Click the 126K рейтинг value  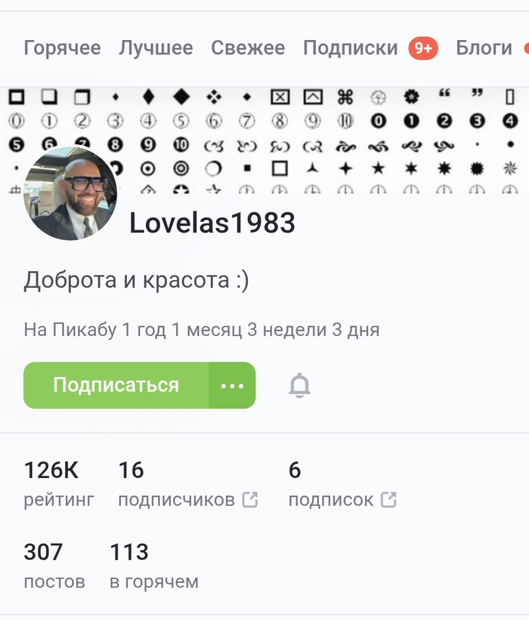point(59,484)
